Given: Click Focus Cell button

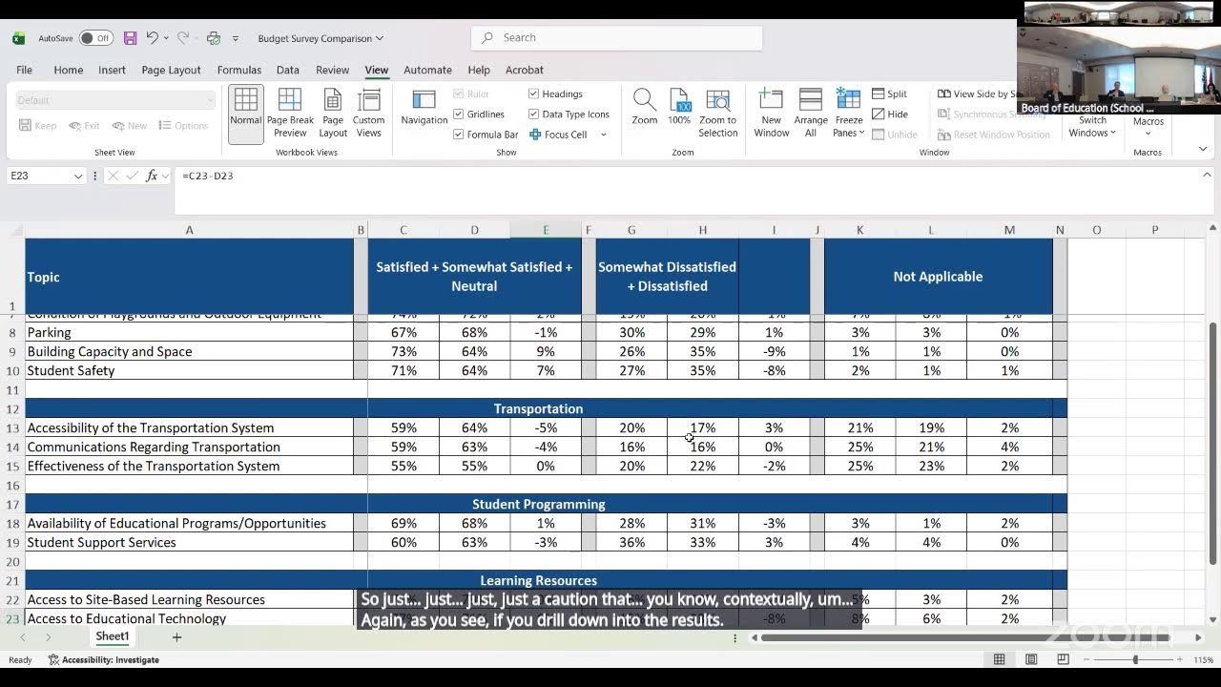Looking at the screenshot, I should pyautogui.click(x=558, y=135).
